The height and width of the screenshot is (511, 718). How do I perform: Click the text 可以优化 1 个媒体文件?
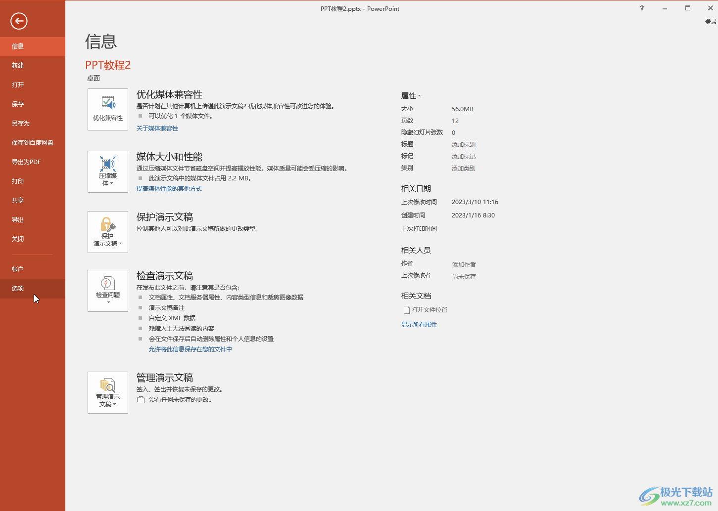point(181,116)
